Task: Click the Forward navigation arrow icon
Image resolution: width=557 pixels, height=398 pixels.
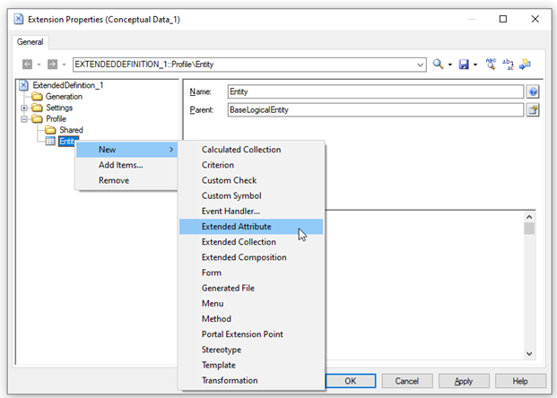Action: click(53, 65)
